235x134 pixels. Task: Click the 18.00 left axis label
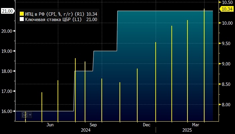pyautogui.click(x=7, y=71)
